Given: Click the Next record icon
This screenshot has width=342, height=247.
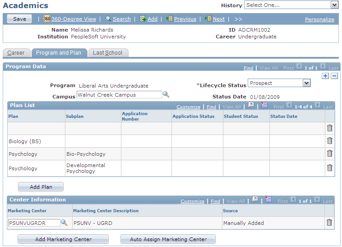Looking at the screenshot, I should point(208,19).
